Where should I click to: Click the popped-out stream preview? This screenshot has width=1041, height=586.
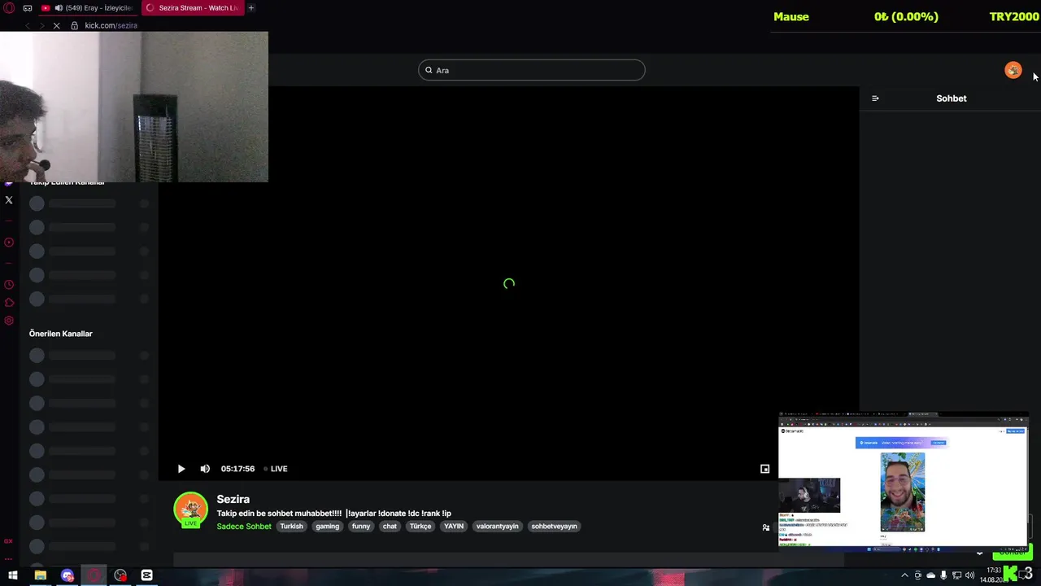coord(904,480)
